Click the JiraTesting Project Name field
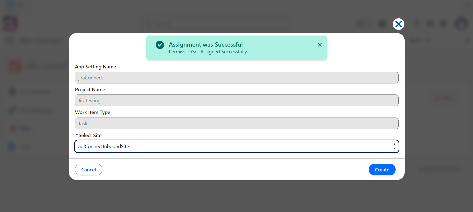 [x=236, y=100]
